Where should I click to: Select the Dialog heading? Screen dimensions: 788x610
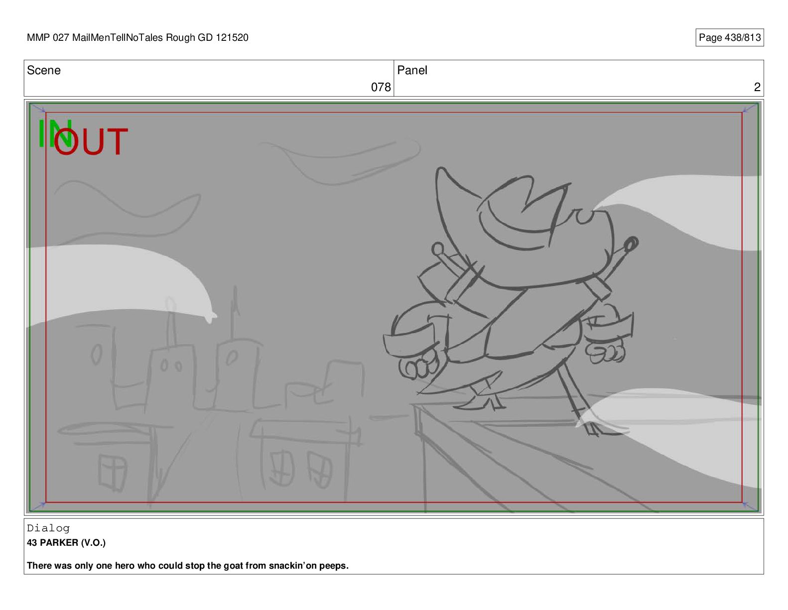(x=48, y=528)
